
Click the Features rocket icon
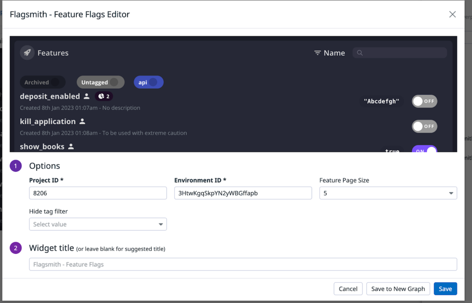click(27, 52)
